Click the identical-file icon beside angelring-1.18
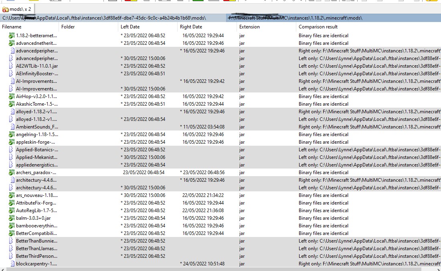Screen dimensions: 441x271 [x=12, y=134]
